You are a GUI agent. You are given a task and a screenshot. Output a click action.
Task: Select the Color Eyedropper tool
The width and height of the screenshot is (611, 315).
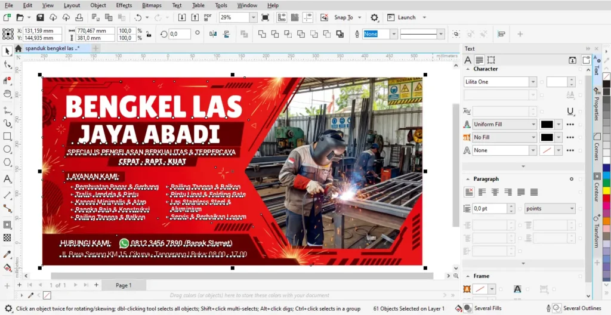tap(7, 254)
